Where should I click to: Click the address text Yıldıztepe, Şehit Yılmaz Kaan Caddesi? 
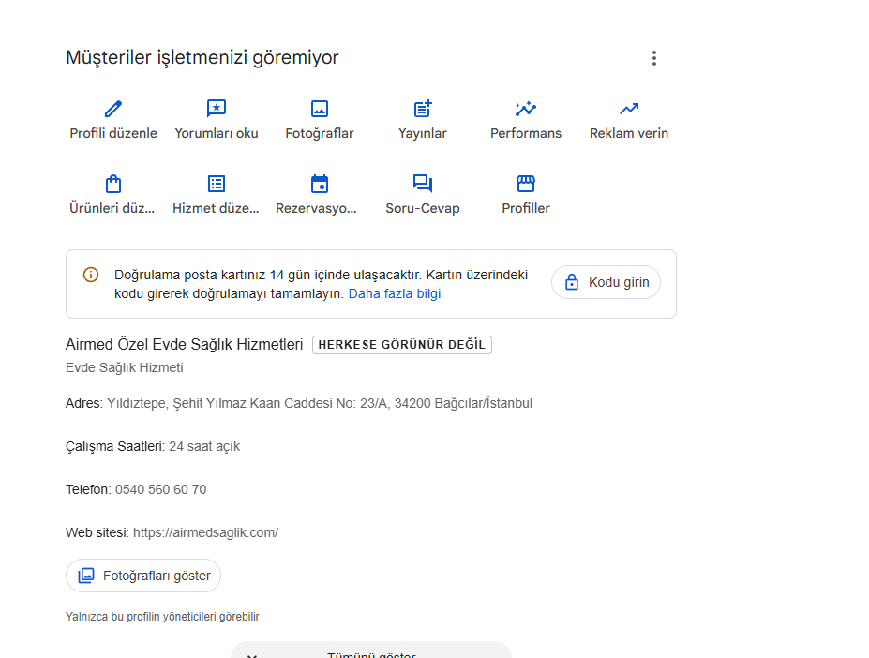[219, 403]
